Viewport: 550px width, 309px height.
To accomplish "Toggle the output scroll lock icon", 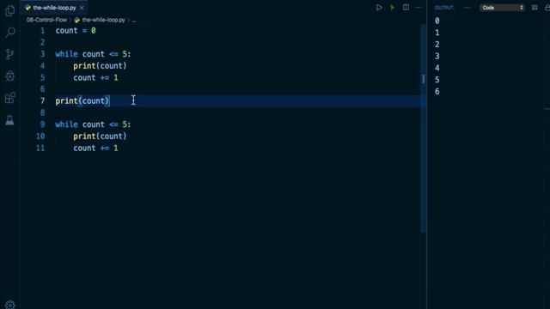I will 547,8.
